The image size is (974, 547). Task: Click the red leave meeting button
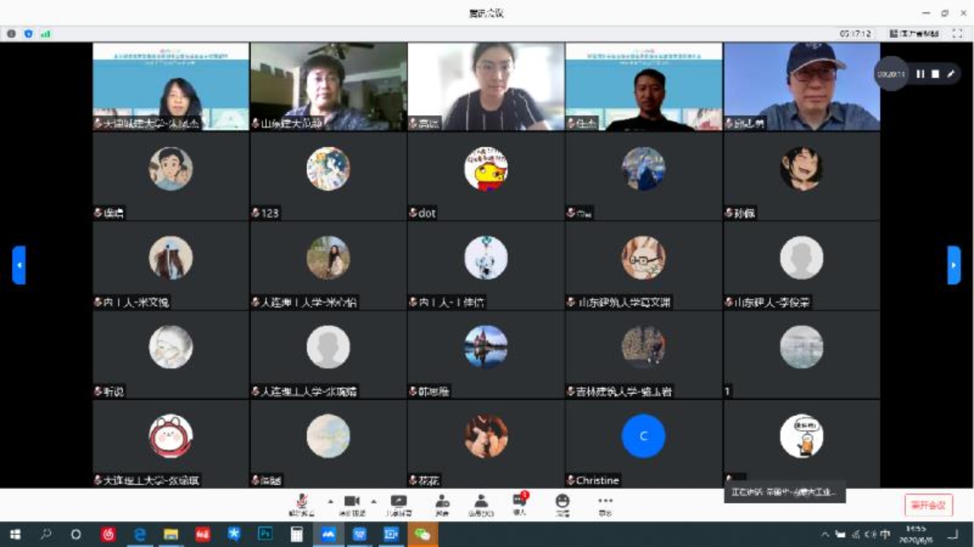coord(928,505)
